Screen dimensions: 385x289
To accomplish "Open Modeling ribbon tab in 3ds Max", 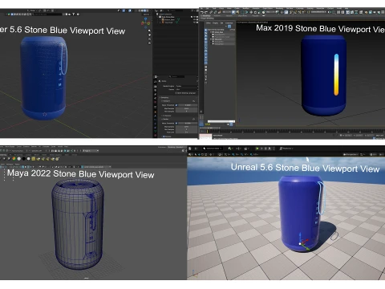I will pos(206,16).
